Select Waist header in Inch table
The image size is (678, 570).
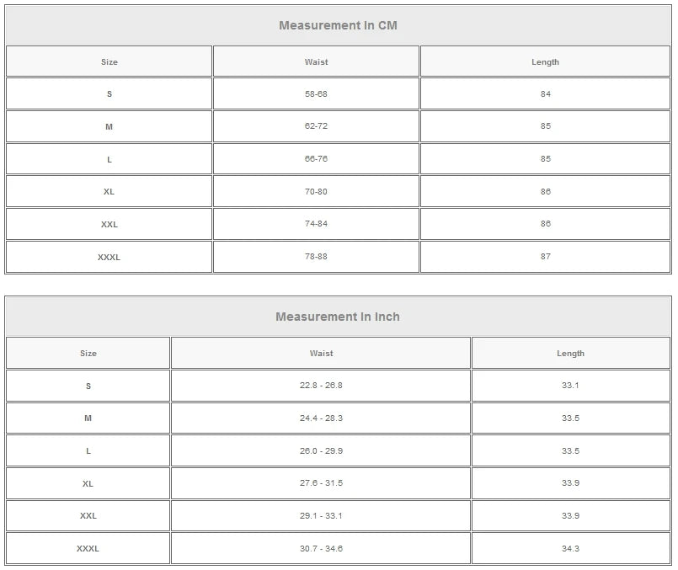tap(321, 354)
